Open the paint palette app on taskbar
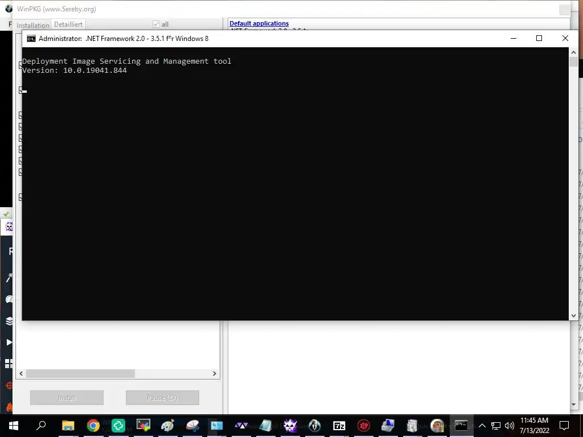583x437 pixels. point(168,426)
